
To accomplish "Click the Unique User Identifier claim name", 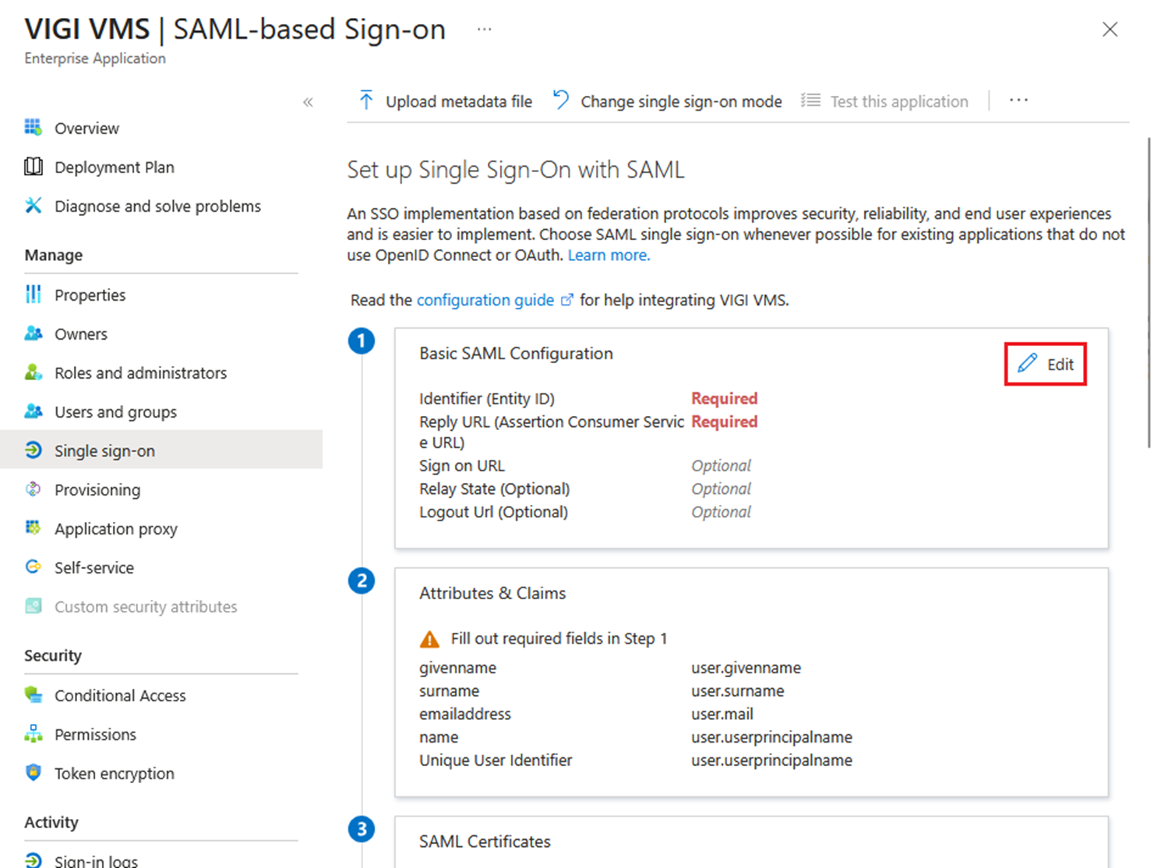I will 496,760.
